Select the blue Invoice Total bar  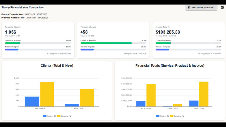click(194, 103)
